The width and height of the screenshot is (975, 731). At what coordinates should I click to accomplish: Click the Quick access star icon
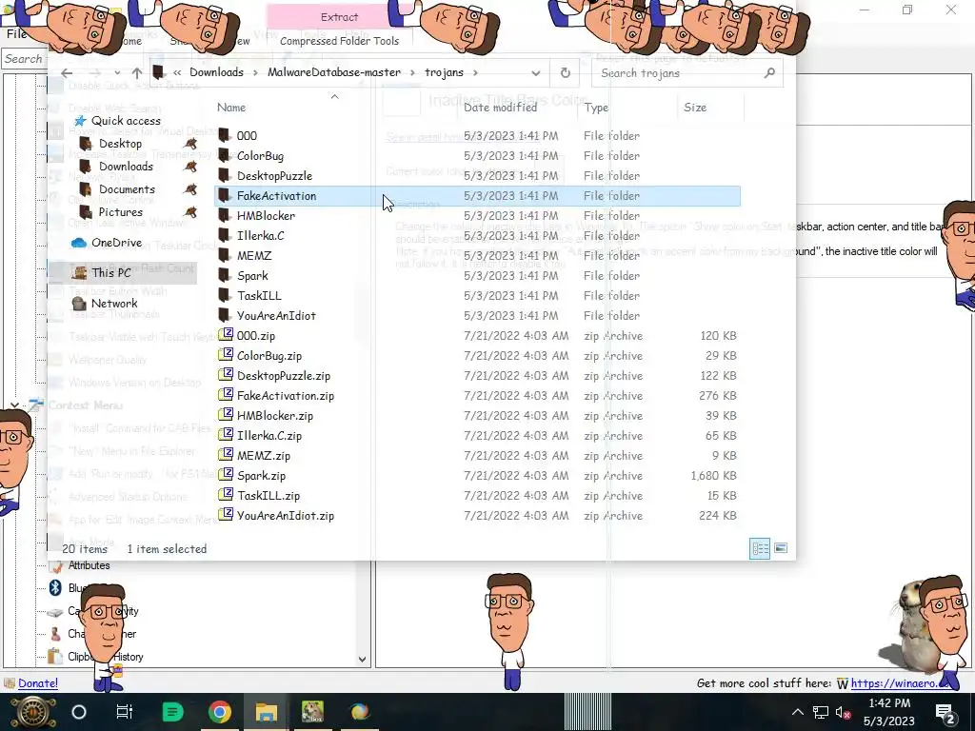(x=80, y=121)
